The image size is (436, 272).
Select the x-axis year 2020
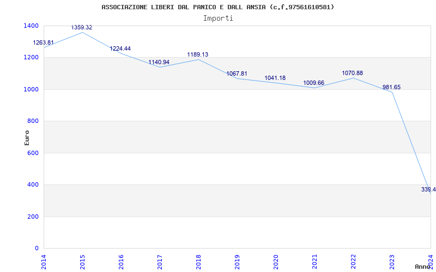click(x=276, y=262)
